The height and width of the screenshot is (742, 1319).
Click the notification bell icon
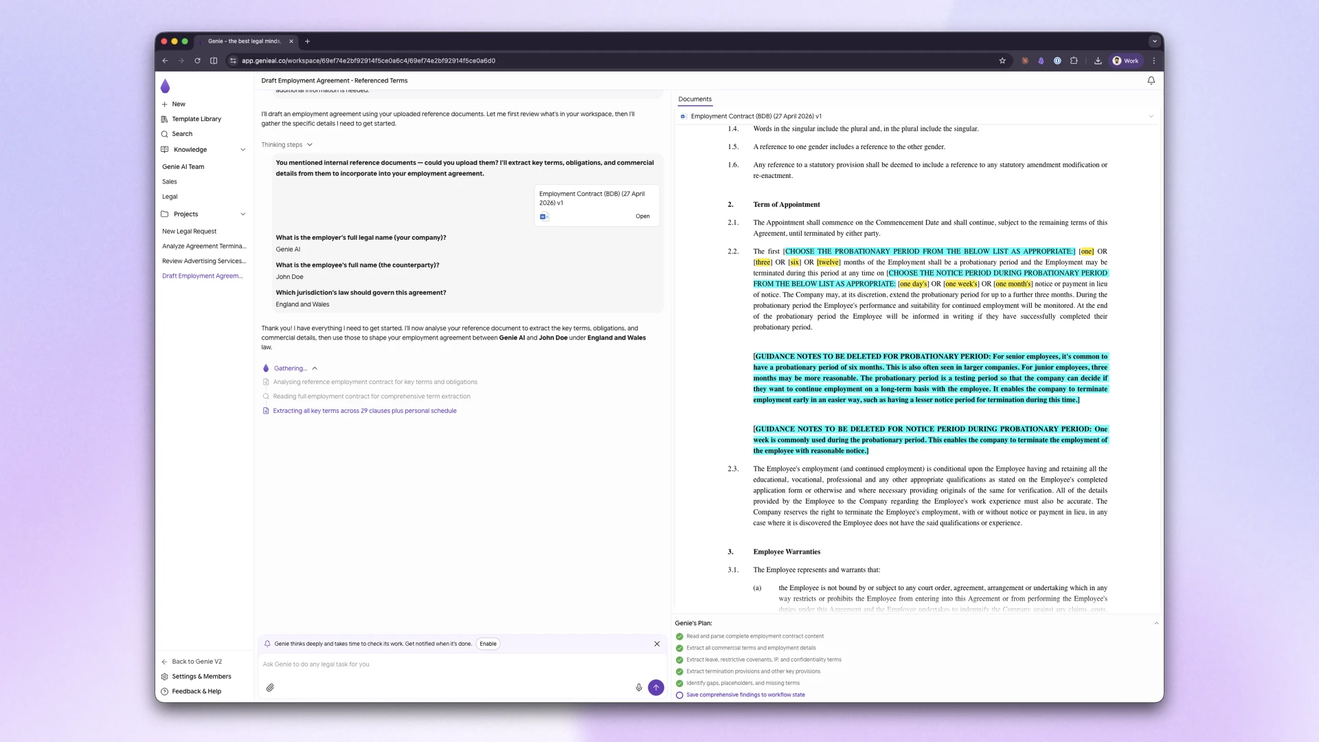click(1151, 80)
